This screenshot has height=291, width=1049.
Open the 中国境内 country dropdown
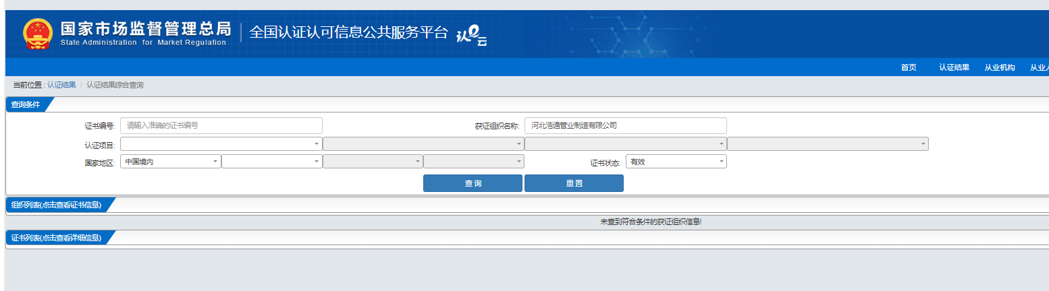pyautogui.click(x=171, y=162)
